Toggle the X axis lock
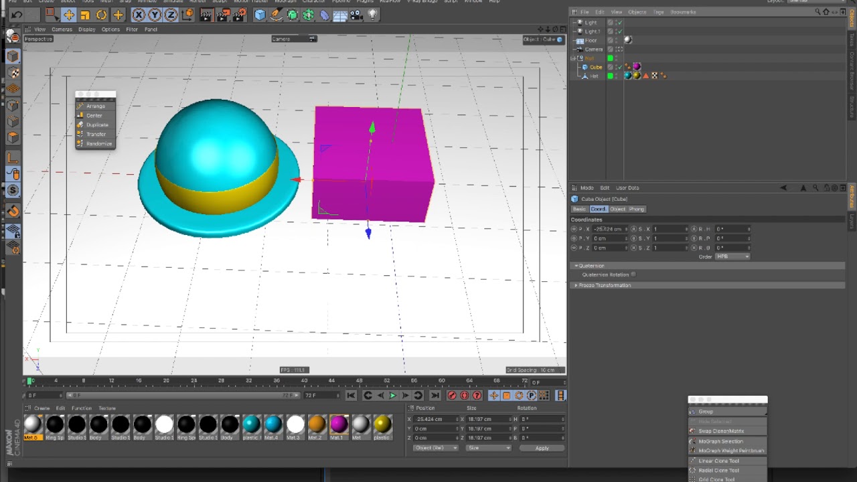Image resolution: width=857 pixels, height=482 pixels. pos(139,14)
